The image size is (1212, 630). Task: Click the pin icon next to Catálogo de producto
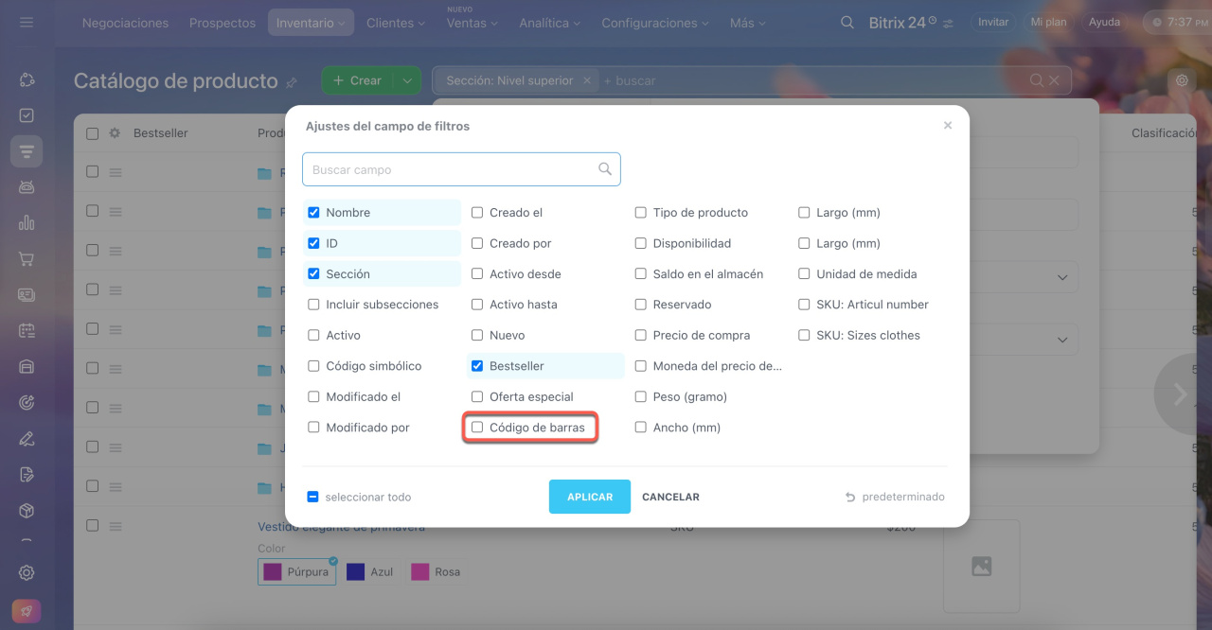[292, 82]
